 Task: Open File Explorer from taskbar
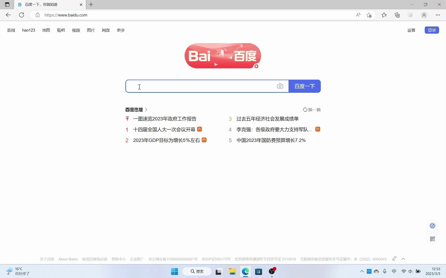coord(232,272)
